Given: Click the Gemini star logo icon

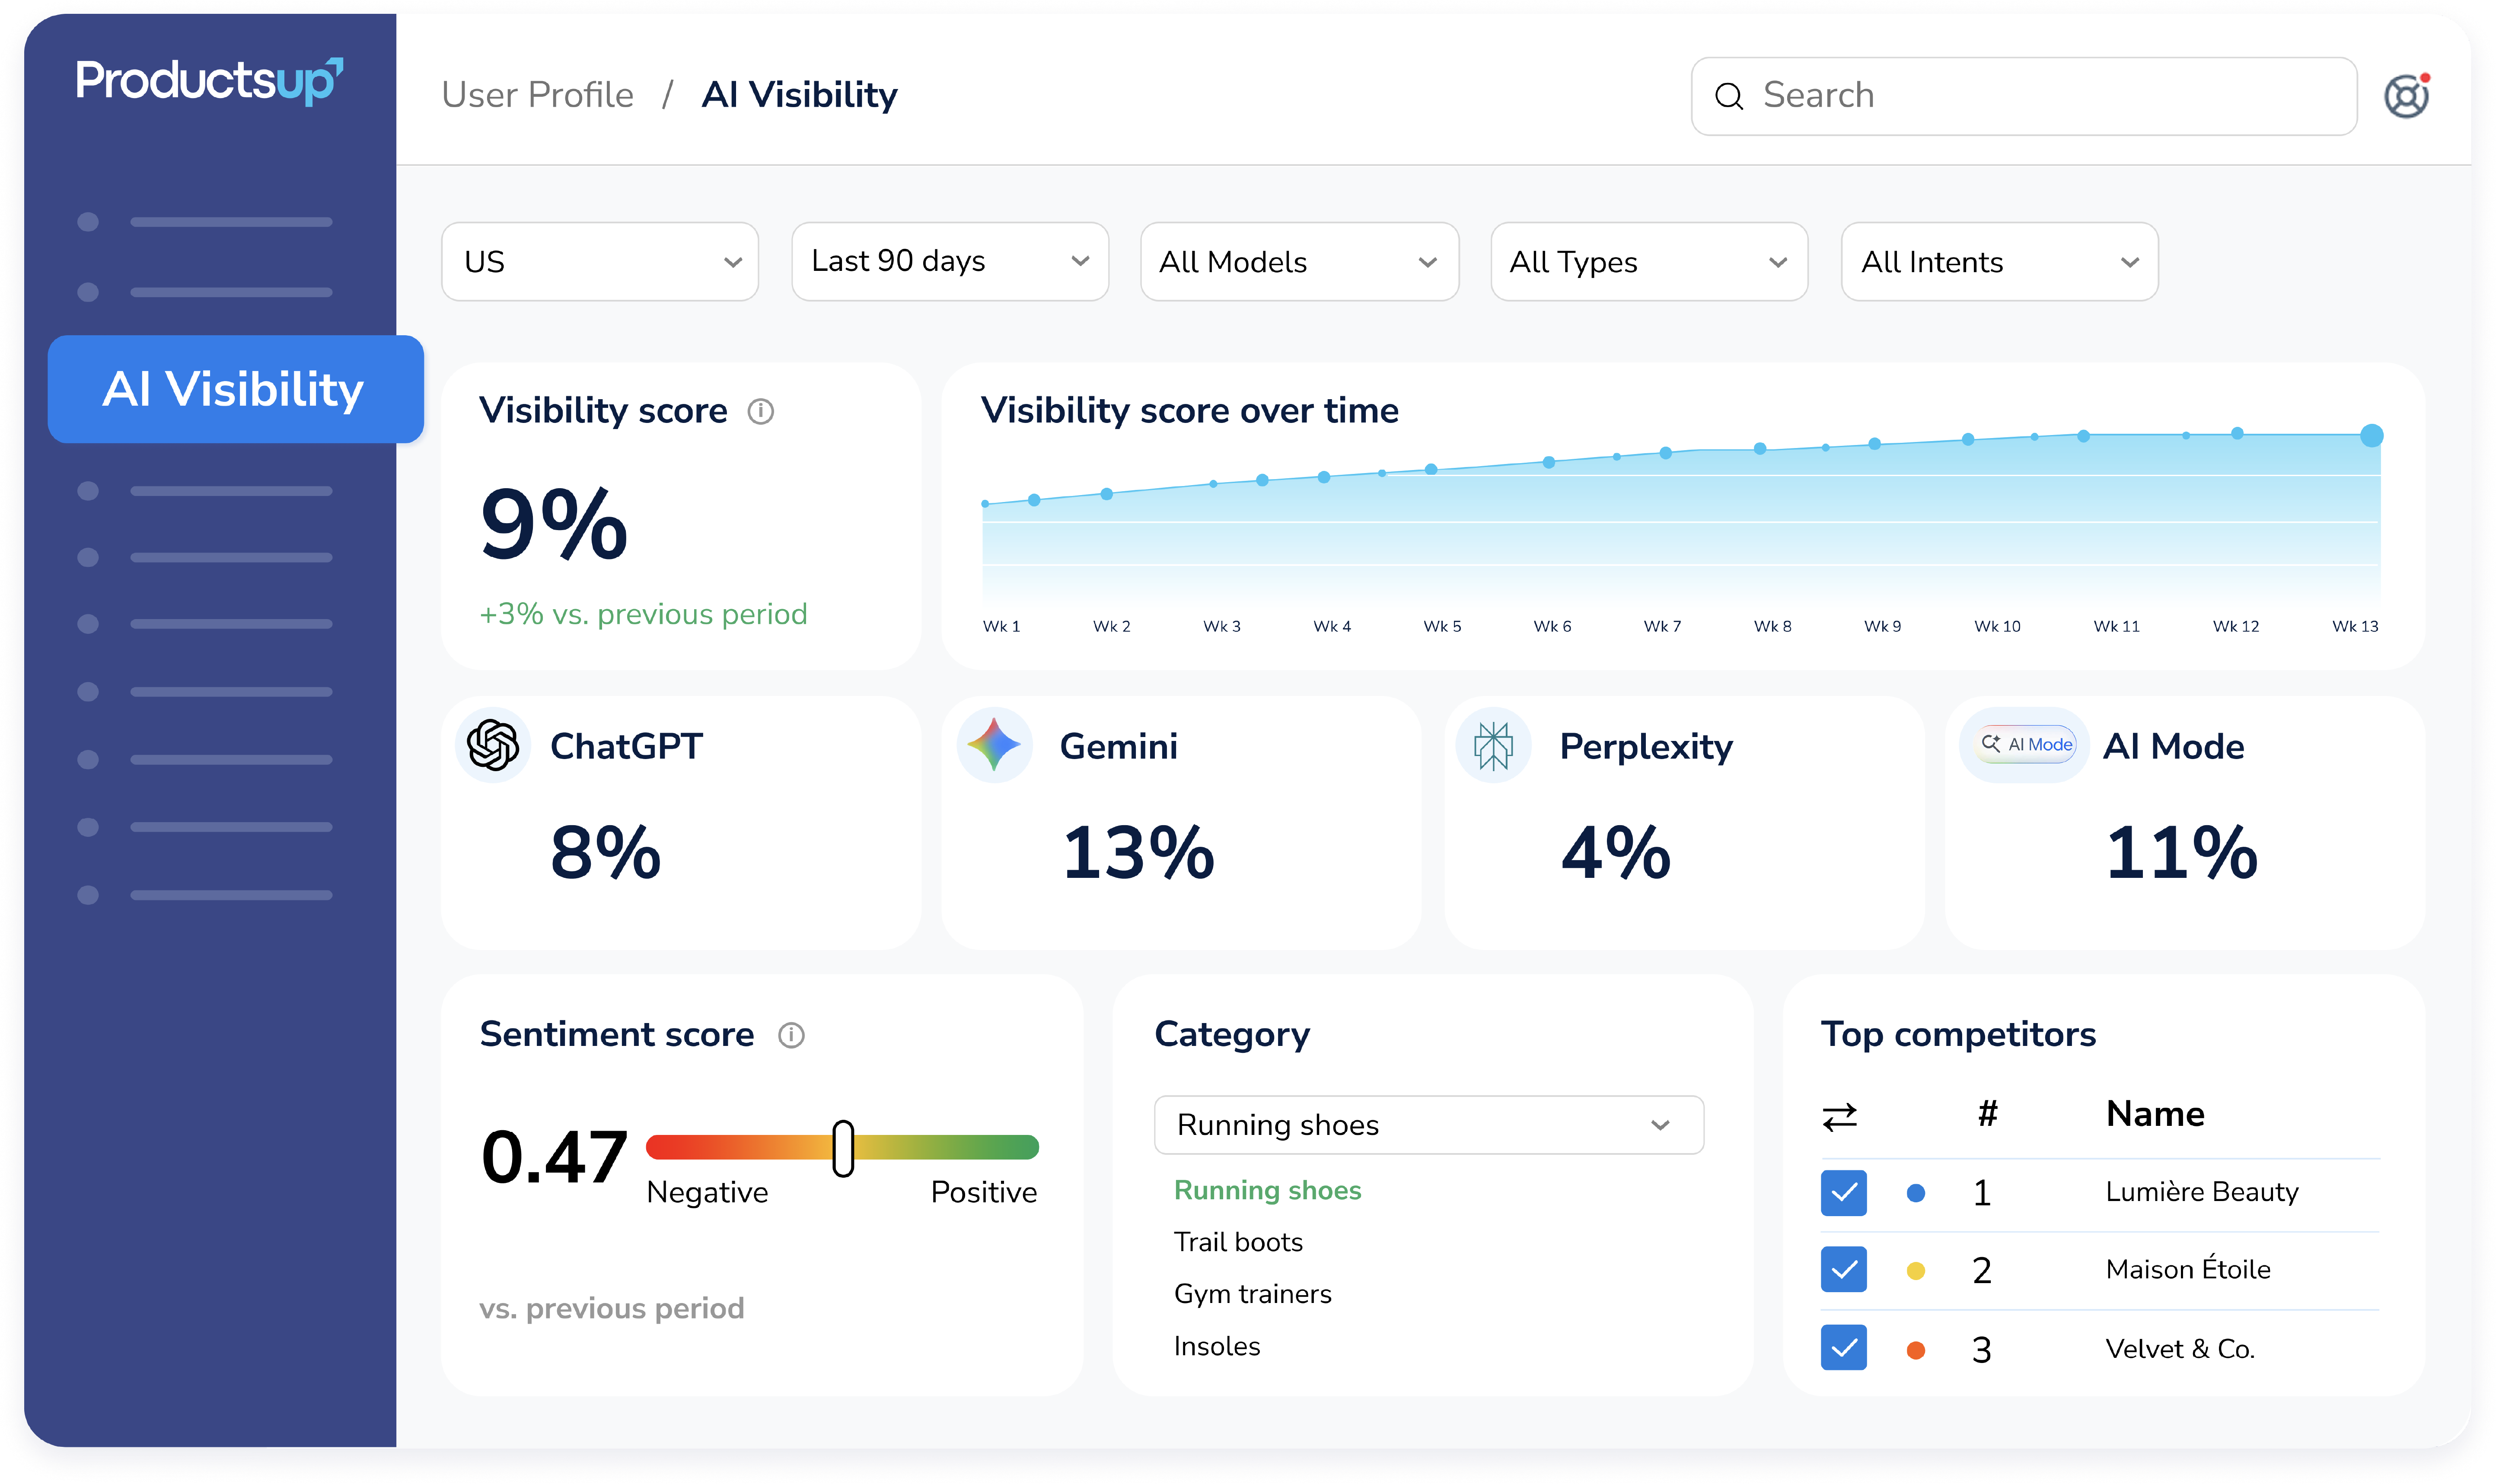Looking at the screenshot, I should [x=995, y=745].
